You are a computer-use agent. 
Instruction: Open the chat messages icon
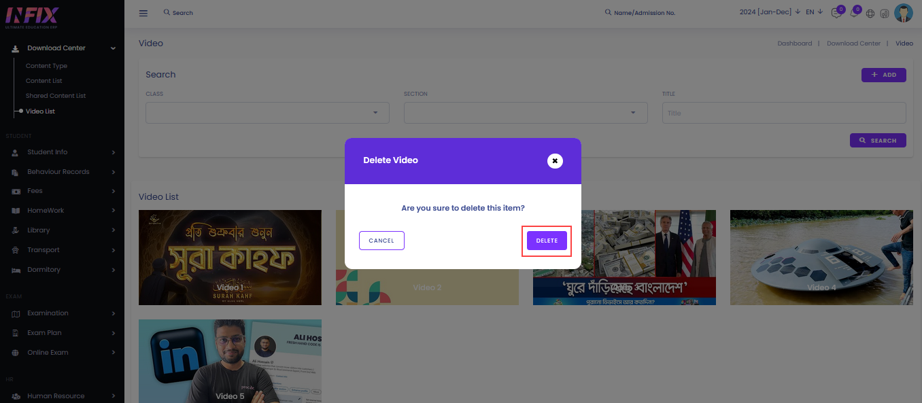pos(836,13)
